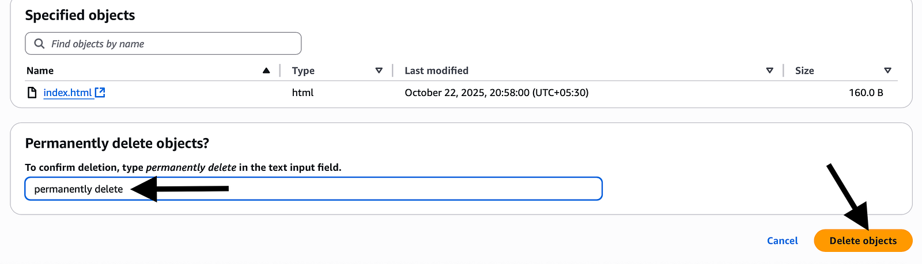Viewport: 922px width, 264px height.
Task: Click the file icon beside index.html
Action: pos(32,93)
